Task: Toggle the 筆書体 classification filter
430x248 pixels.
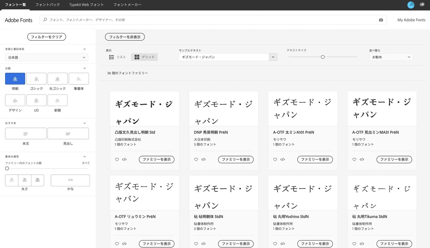Action: 79,79
